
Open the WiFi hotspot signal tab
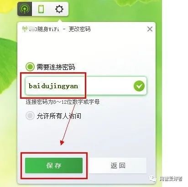[25, 9]
